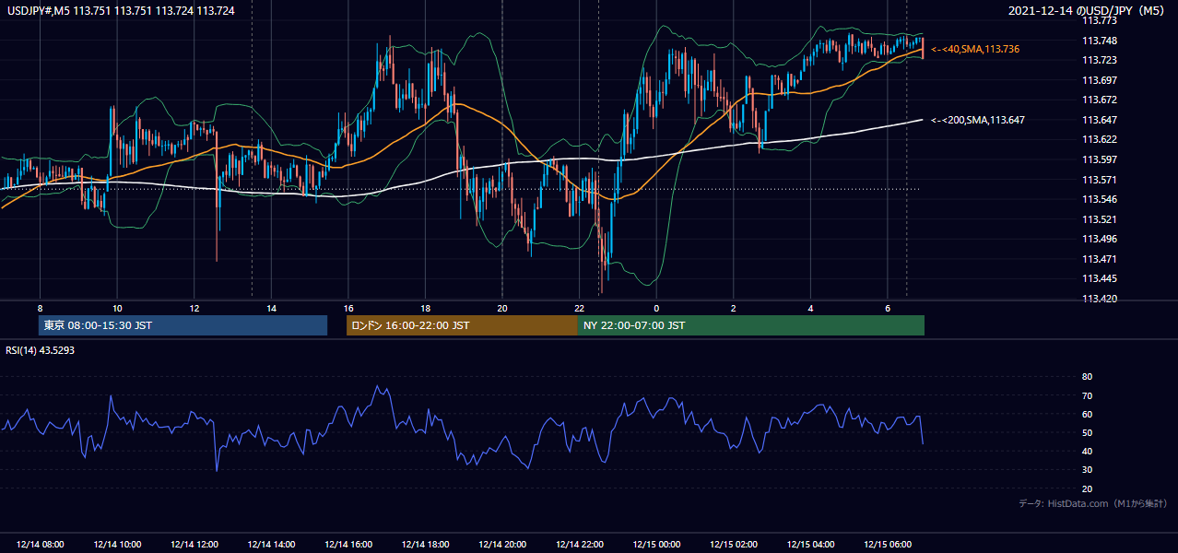Click price axis label 113.546

[x=1099, y=199]
